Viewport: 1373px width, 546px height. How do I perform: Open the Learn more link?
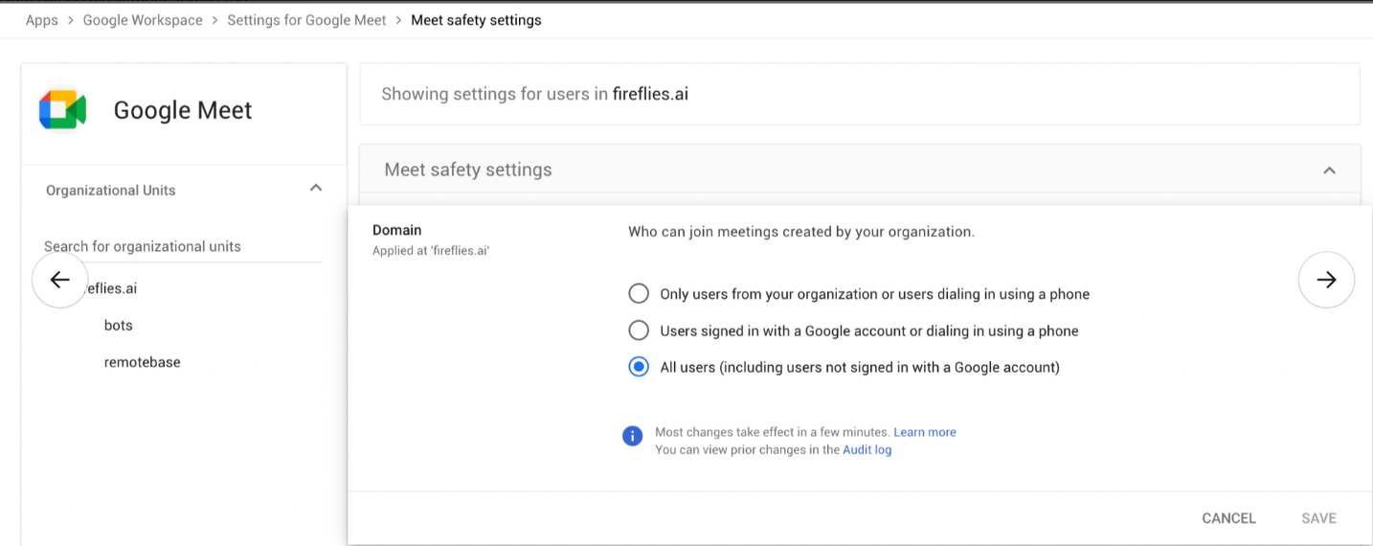925,432
